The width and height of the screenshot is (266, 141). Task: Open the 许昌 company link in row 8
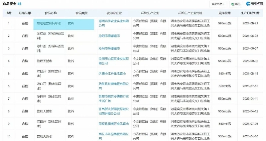(x=114, y=111)
